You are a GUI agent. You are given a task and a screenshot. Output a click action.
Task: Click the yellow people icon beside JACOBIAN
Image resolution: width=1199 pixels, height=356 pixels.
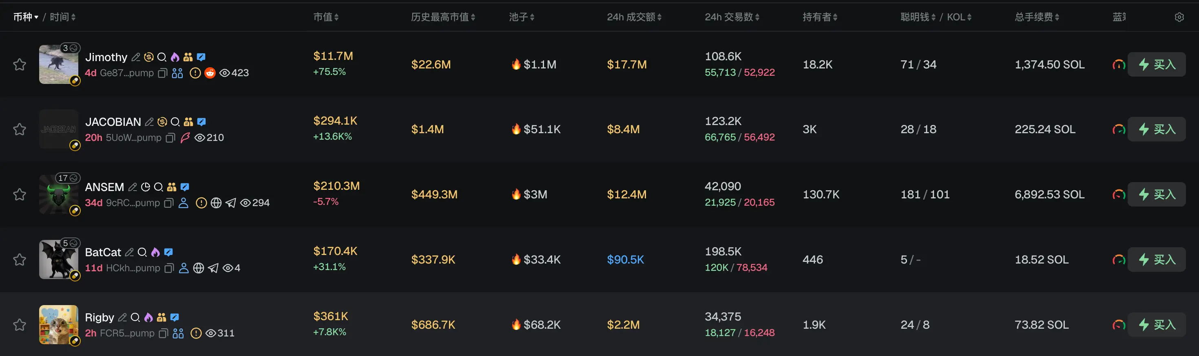(x=188, y=122)
